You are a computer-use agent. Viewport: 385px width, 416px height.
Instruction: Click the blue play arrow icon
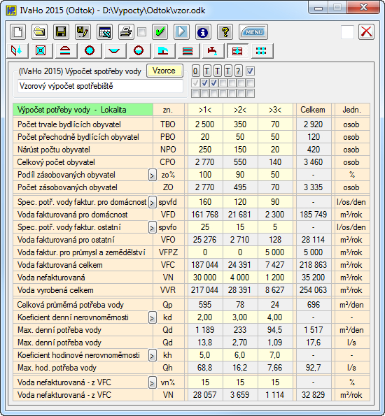click(182, 32)
